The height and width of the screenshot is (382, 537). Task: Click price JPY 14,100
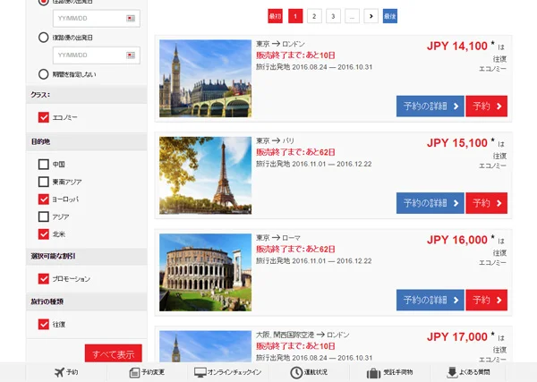tap(456, 46)
